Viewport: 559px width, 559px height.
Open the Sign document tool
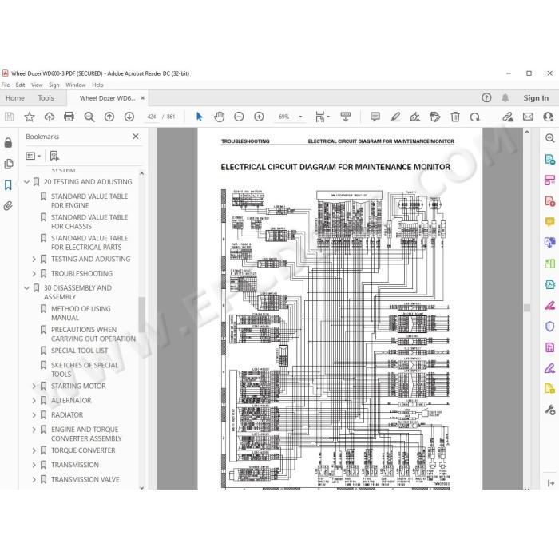414,117
